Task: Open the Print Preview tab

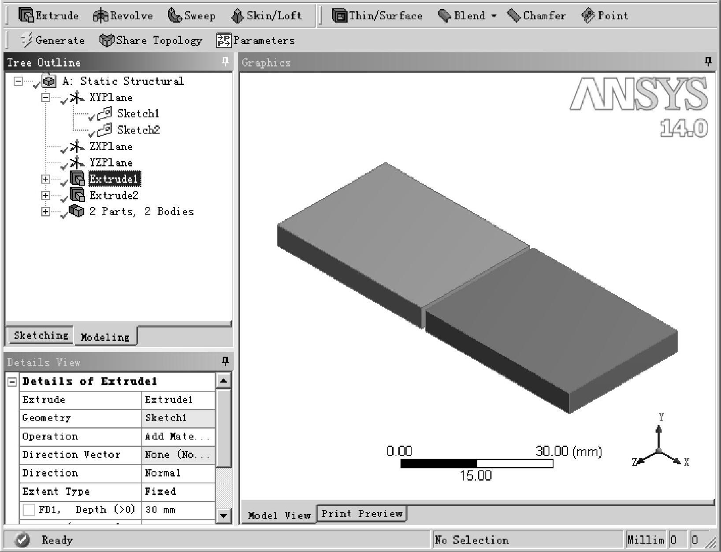Action: pos(362,514)
